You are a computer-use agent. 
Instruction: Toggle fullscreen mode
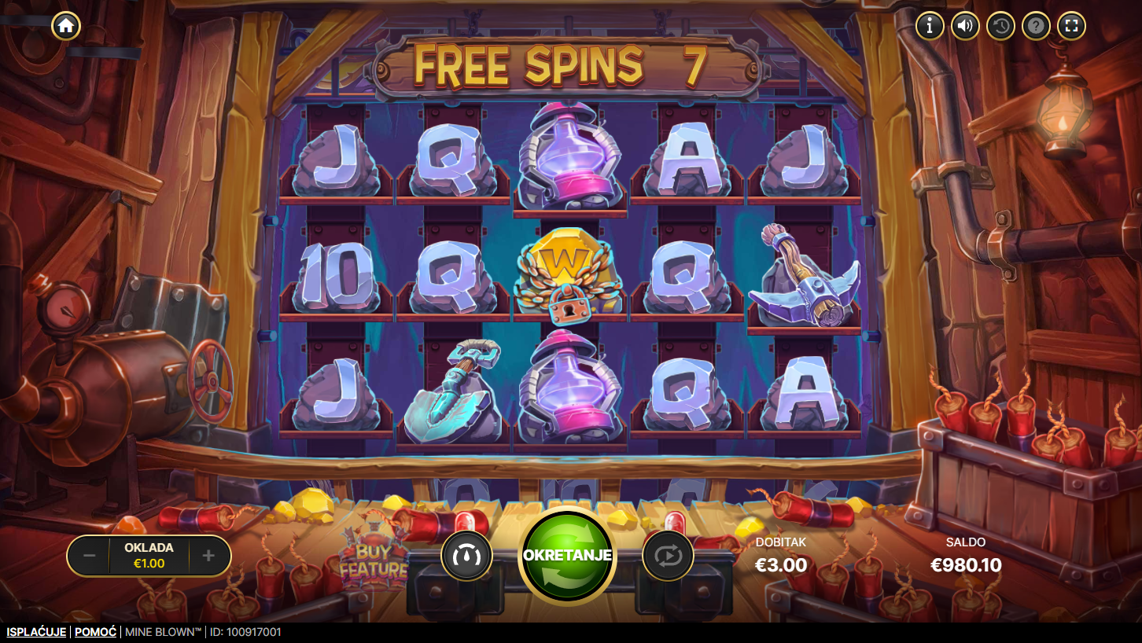point(1071,26)
